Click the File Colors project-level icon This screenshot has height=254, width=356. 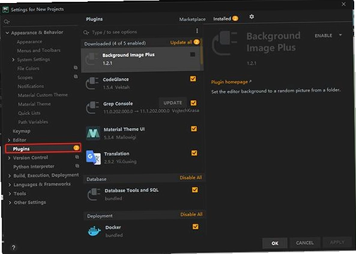tap(76, 68)
